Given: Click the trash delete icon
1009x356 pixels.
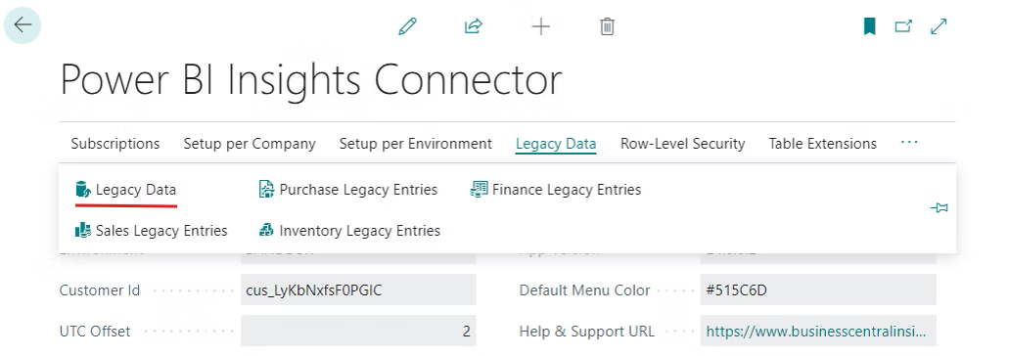Looking at the screenshot, I should coord(607,26).
